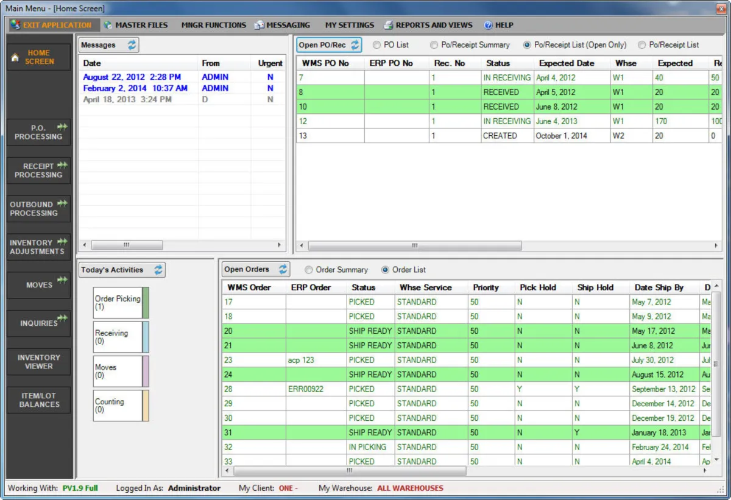Select Po/Receipt List (Open Only) option
731x500 pixels.
tap(527, 45)
